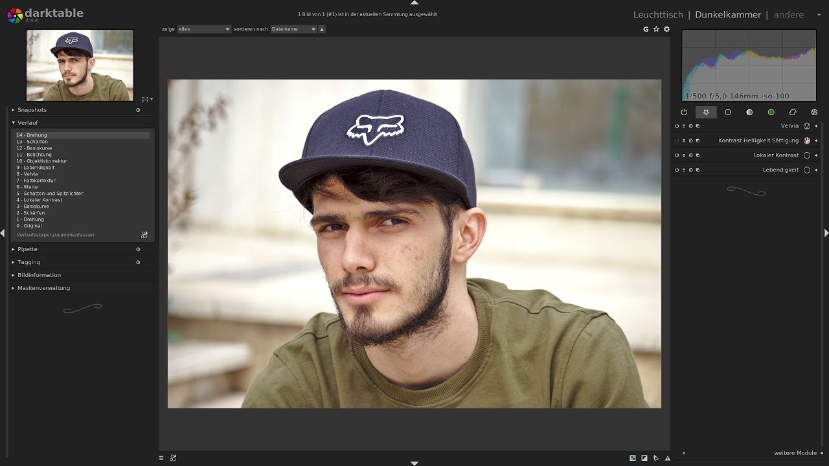The height and width of the screenshot is (466, 829).
Task: Collapse top panel arrow
Action: [414, 3]
